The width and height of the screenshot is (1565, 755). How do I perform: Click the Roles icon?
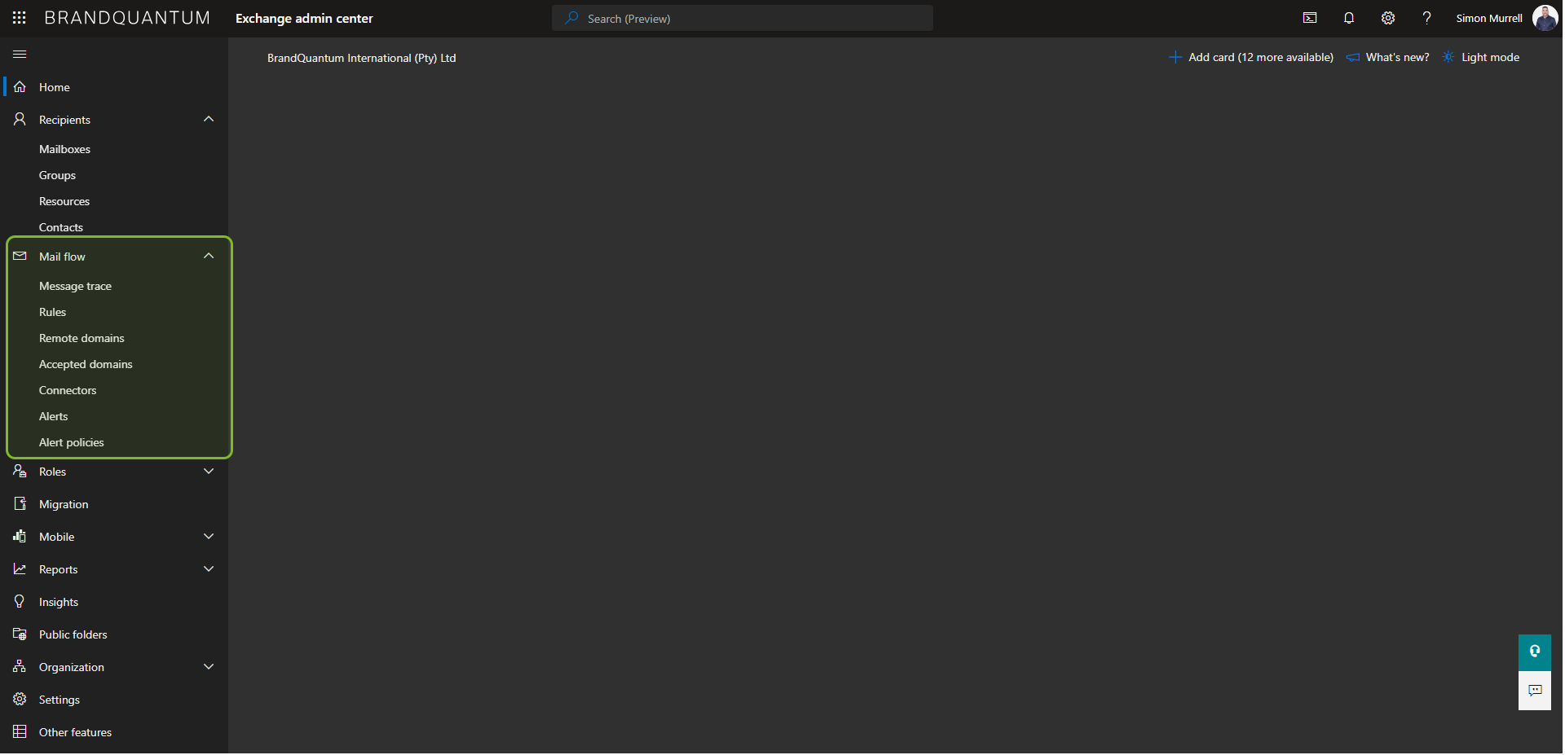[20, 472]
